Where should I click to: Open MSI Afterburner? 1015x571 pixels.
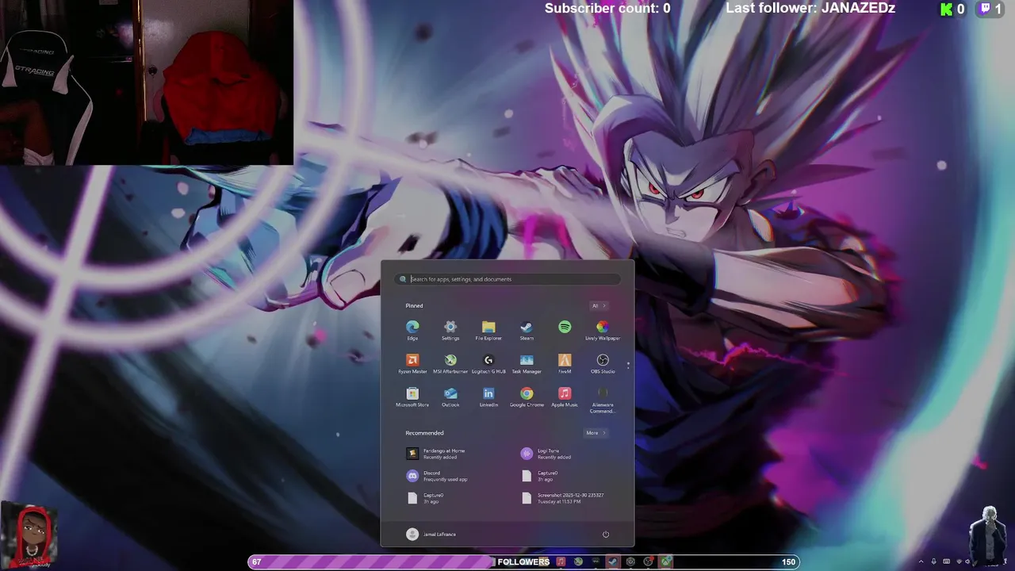(450, 363)
